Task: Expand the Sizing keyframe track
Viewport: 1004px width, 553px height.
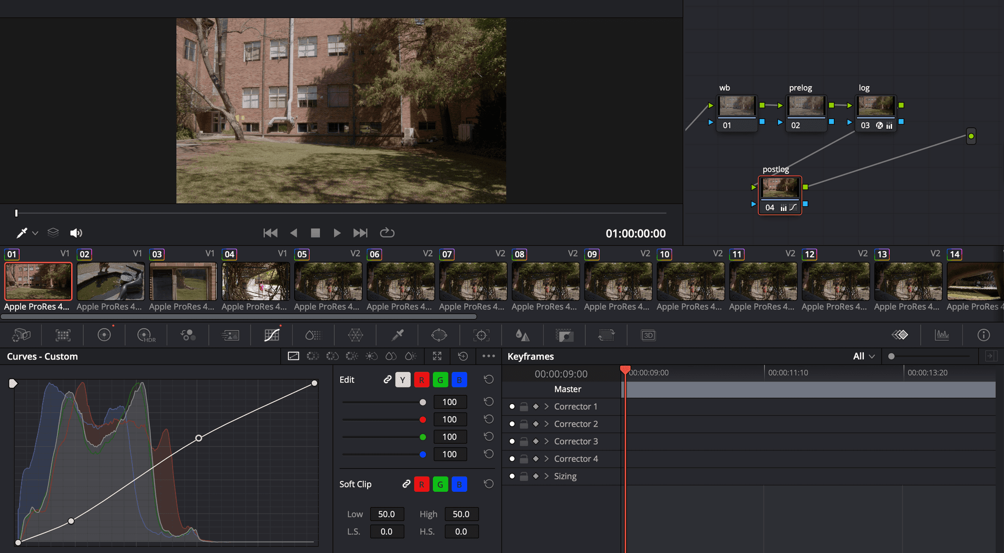Action: pos(547,476)
